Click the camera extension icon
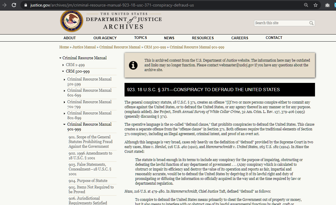Screen dimensions: 336x205 coord(327,5)
